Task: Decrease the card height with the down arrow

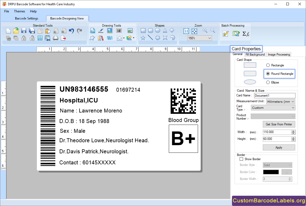Action: 293,140
